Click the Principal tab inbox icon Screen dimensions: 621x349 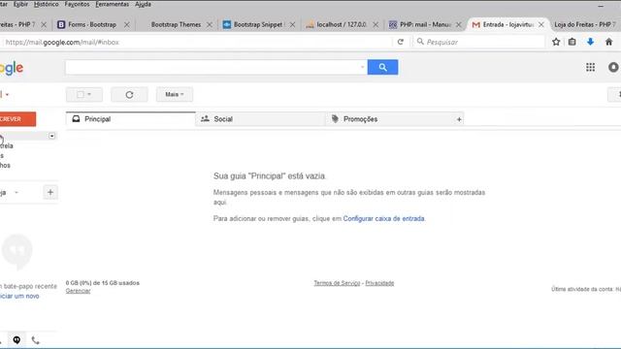point(76,118)
